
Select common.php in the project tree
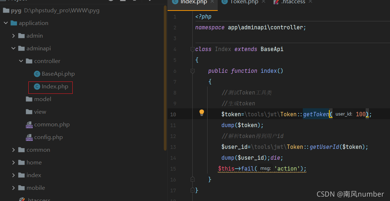[x=52, y=125]
